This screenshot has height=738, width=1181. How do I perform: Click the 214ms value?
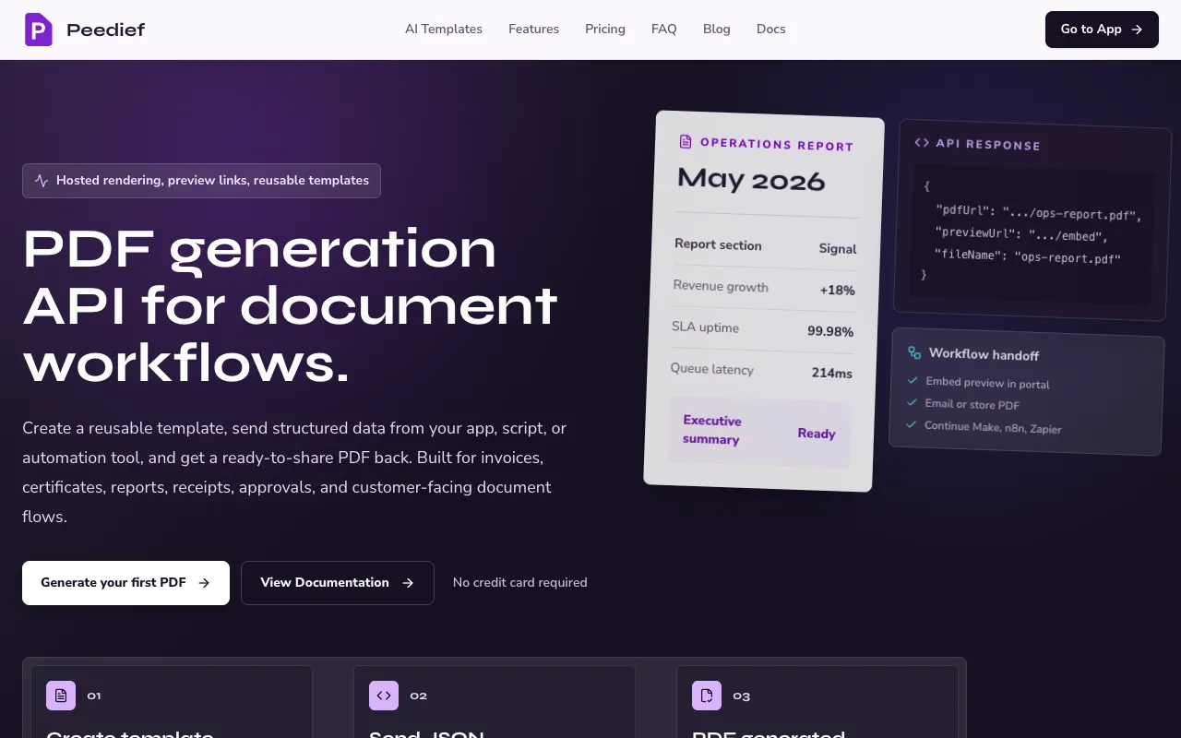tap(832, 373)
